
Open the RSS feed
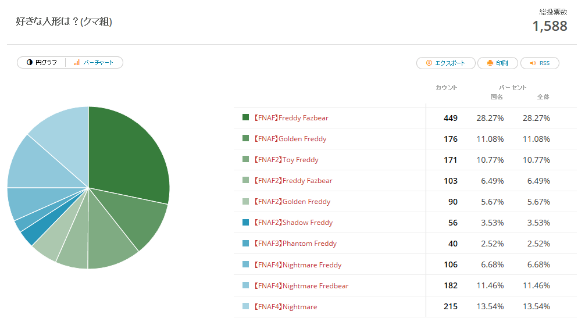[x=539, y=63]
